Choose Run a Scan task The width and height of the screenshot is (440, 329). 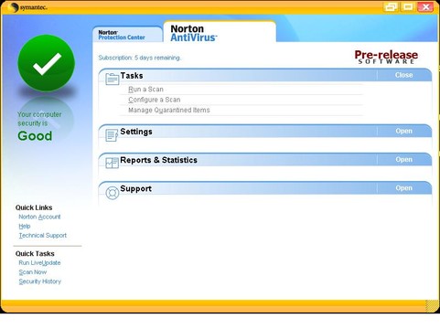[145, 90]
